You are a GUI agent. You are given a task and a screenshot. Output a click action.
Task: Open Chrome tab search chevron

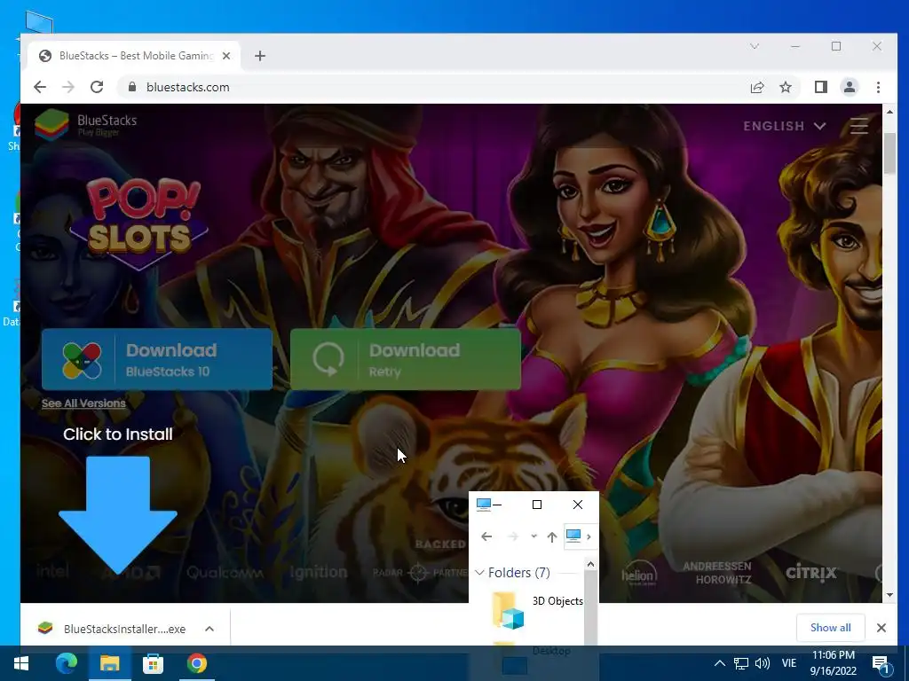pyautogui.click(x=755, y=46)
